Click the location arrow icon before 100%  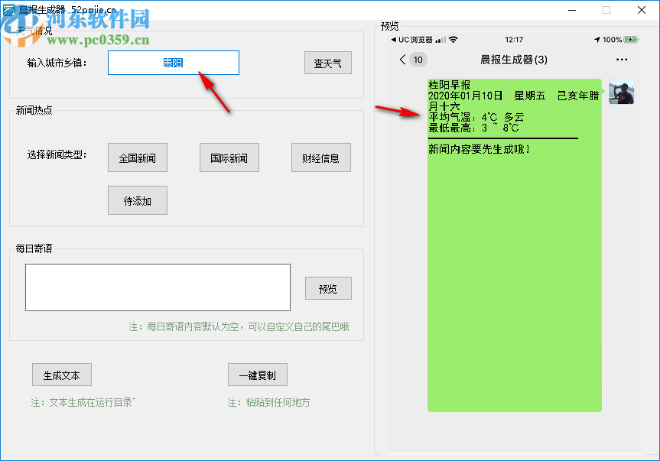pyautogui.click(x=597, y=38)
